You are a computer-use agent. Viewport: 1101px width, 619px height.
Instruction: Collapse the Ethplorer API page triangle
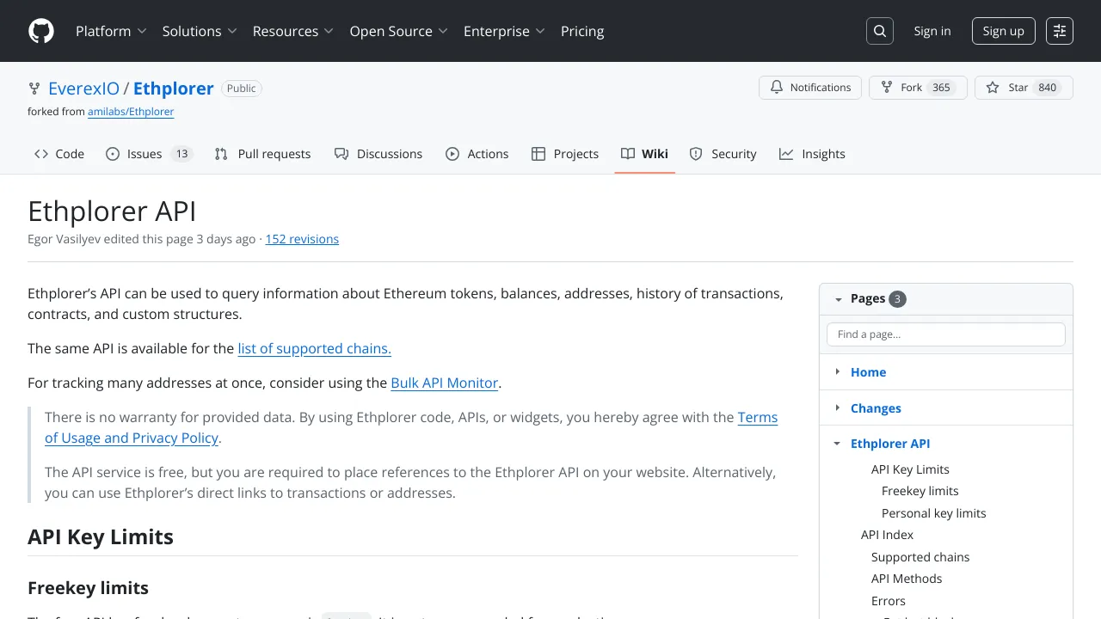coord(838,444)
